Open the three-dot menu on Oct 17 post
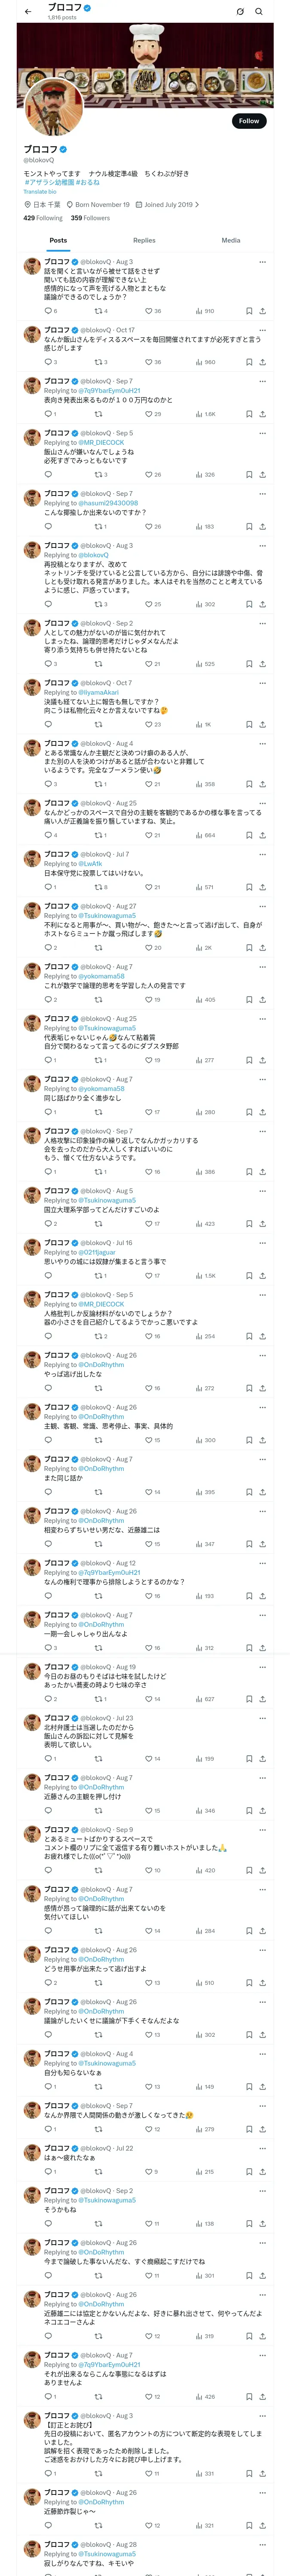This screenshot has width=290, height=2576. [262, 330]
